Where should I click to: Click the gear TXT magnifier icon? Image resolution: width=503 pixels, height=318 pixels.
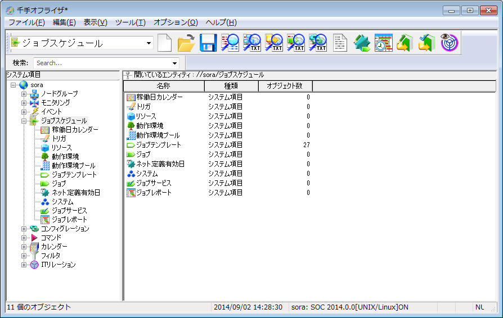317,43
